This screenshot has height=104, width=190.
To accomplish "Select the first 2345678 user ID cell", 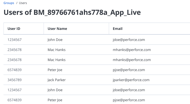I will [x=15, y=50].
